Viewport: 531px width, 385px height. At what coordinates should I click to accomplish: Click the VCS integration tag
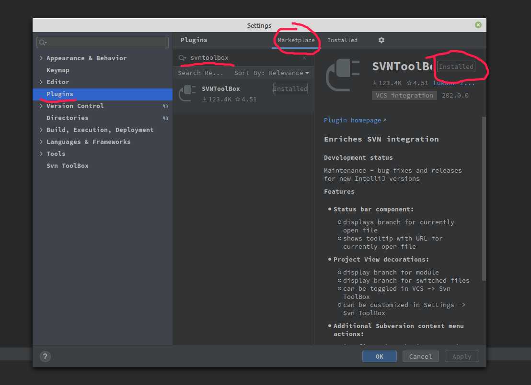coord(404,95)
